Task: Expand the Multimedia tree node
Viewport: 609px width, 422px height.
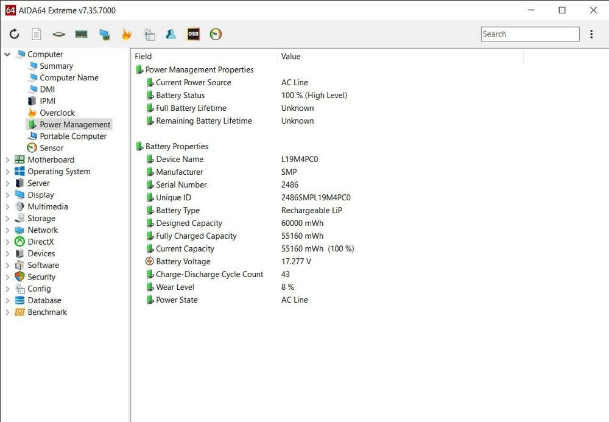Action: [7, 206]
